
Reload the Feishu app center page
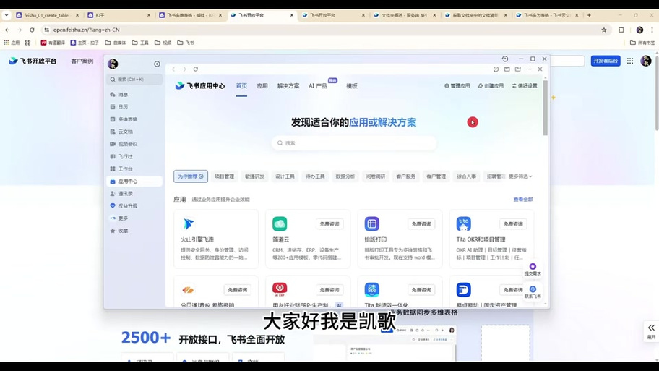195,69
